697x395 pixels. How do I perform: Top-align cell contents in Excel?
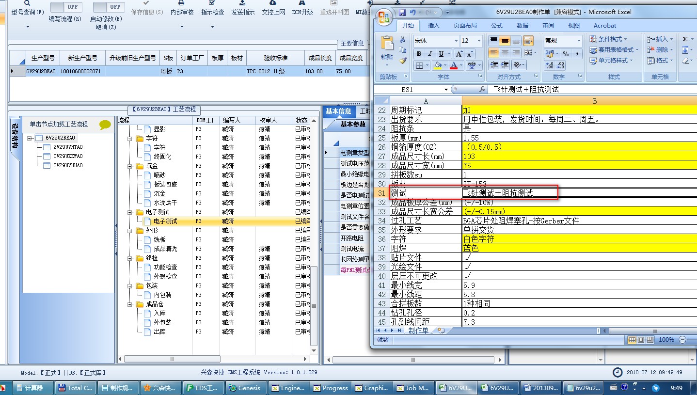tap(494, 41)
